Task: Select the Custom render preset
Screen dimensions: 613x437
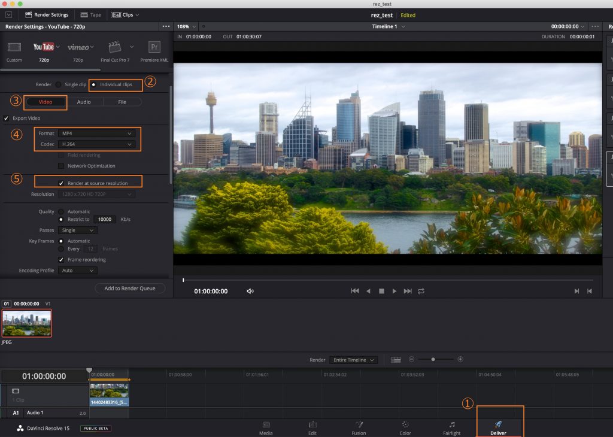Action: pyautogui.click(x=14, y=51)
